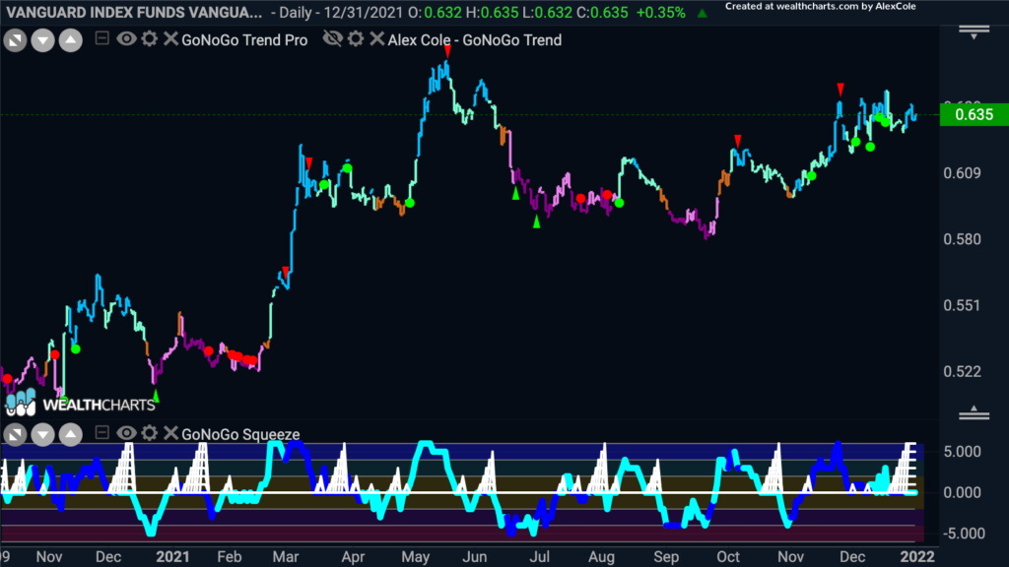Screen dimensions: 1009x567
Task: Click the +0.35% change value
Action: (660, 12)
